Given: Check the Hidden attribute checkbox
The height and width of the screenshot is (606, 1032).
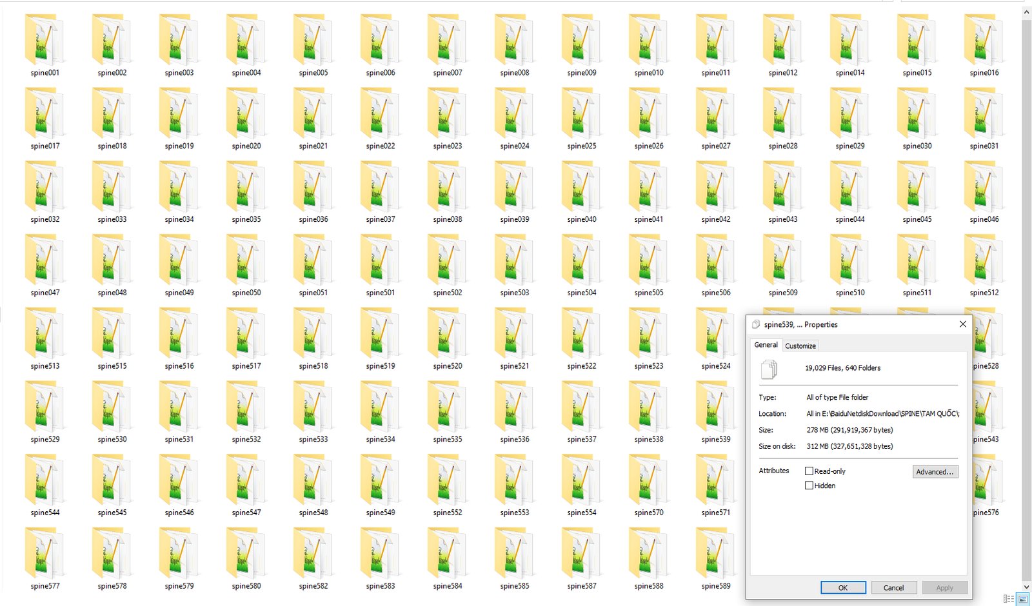Looking at the screenshot, I should [x=809, y=485].
